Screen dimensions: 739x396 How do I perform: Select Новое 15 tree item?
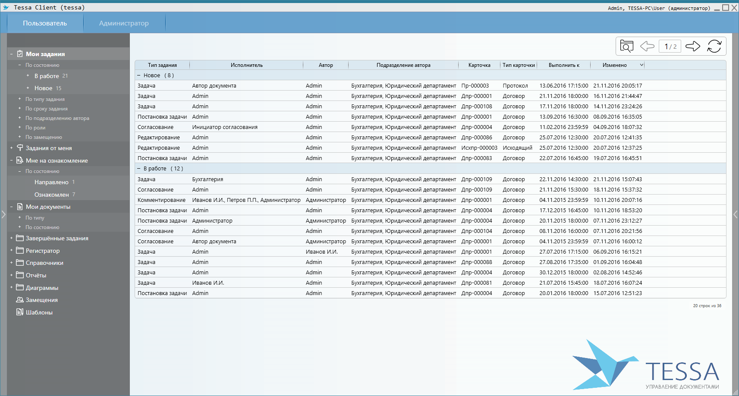tap(48, 88)
